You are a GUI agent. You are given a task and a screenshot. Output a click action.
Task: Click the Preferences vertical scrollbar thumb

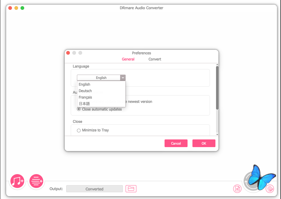(217, 88)
